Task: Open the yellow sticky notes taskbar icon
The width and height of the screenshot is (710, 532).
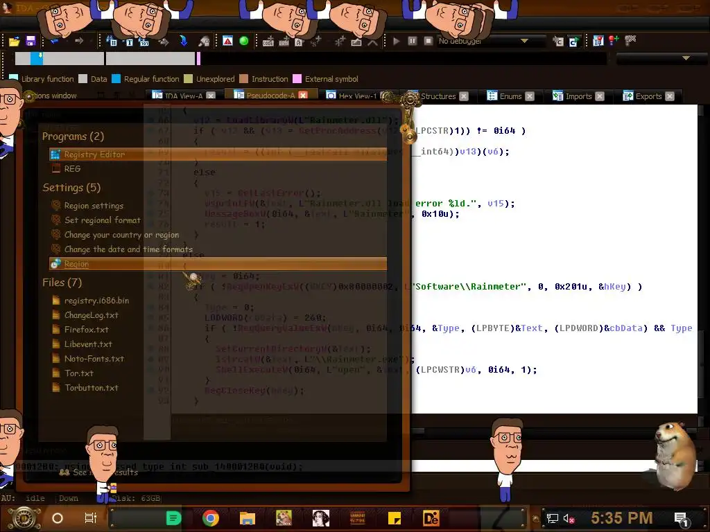Action: (395, 518)
